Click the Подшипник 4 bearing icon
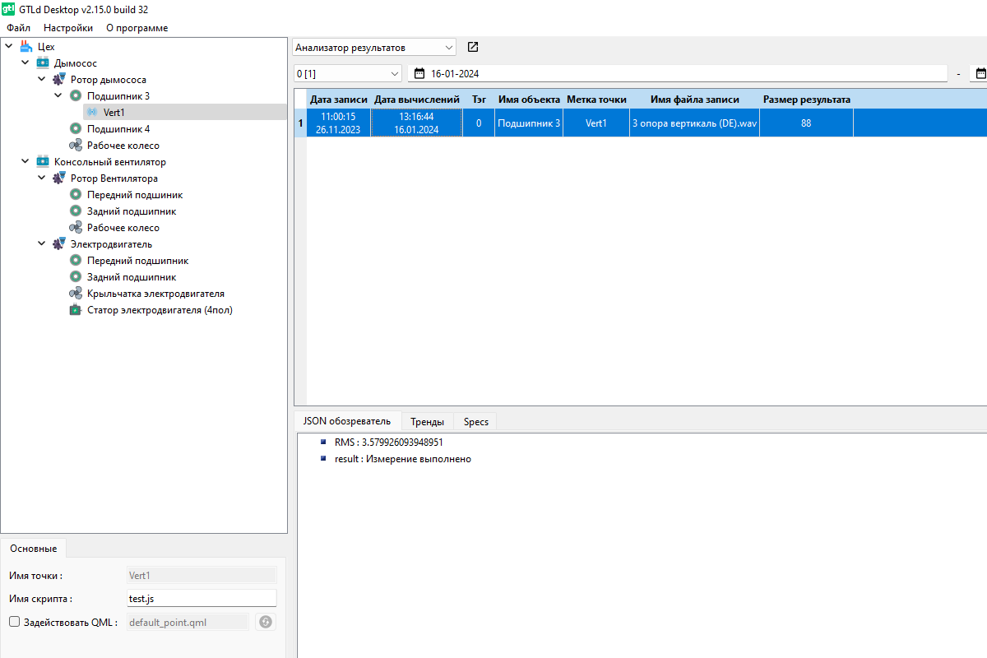This screenshot has width=987, height=658. 76,129
